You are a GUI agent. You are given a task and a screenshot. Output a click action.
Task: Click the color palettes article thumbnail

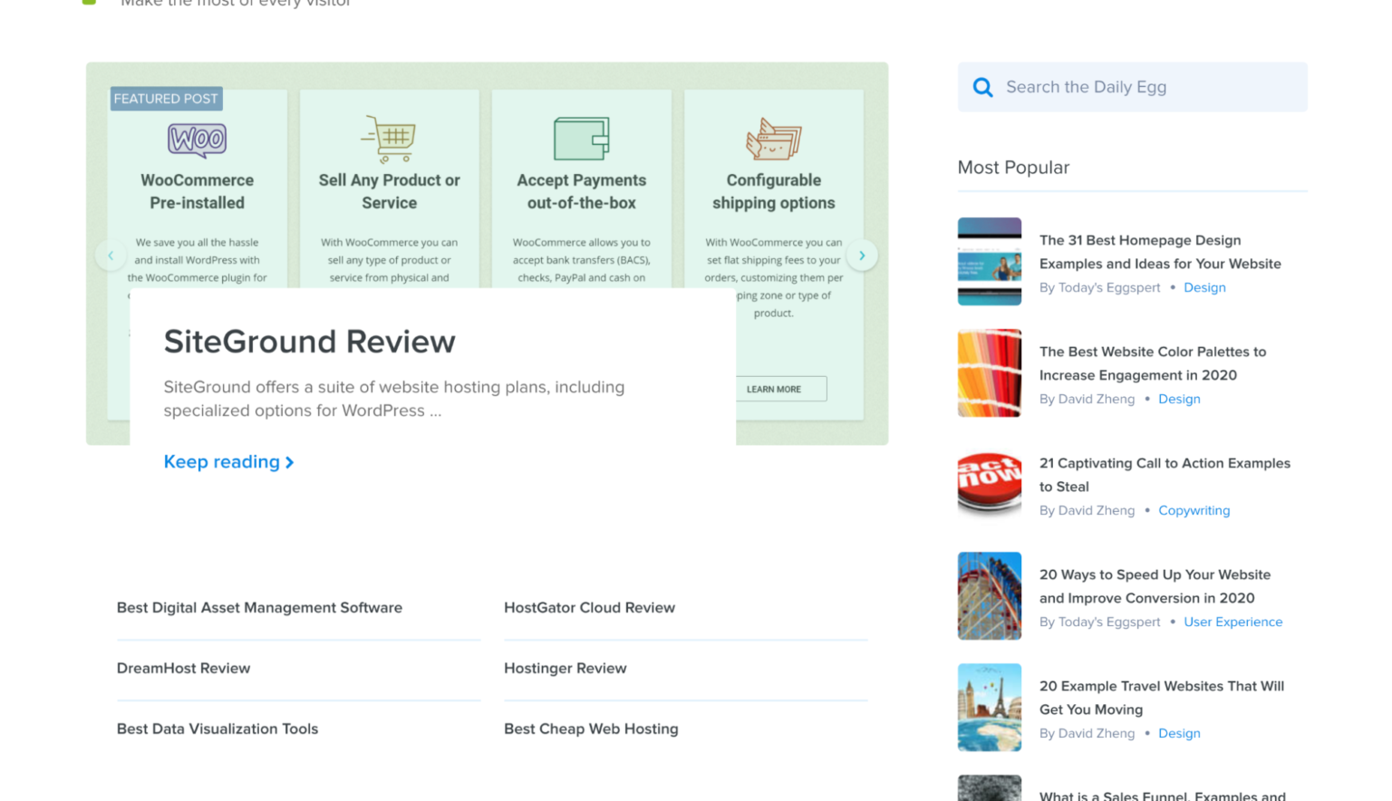click(x=989, y=372)
